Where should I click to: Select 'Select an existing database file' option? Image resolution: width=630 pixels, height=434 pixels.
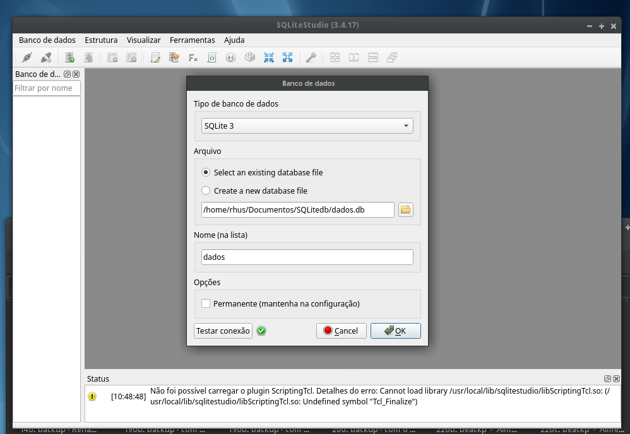tap(206, 172)
